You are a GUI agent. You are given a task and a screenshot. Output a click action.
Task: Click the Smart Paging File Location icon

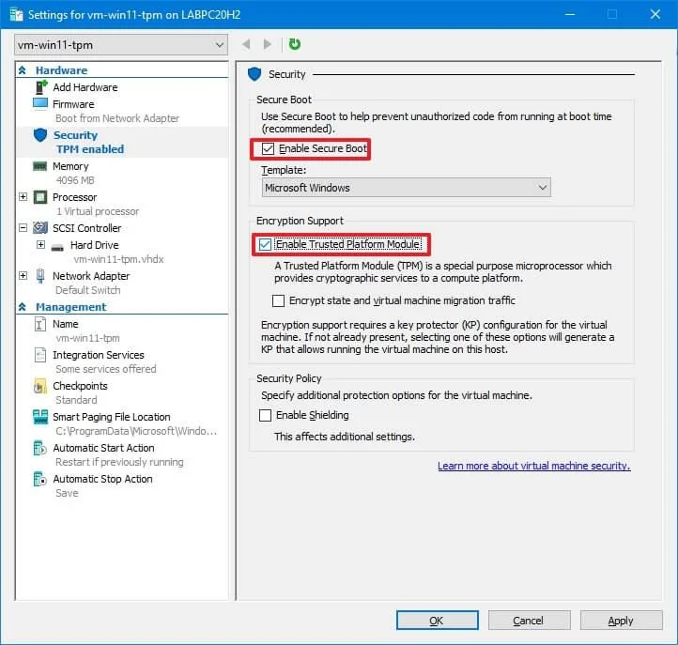pos(40,417)
